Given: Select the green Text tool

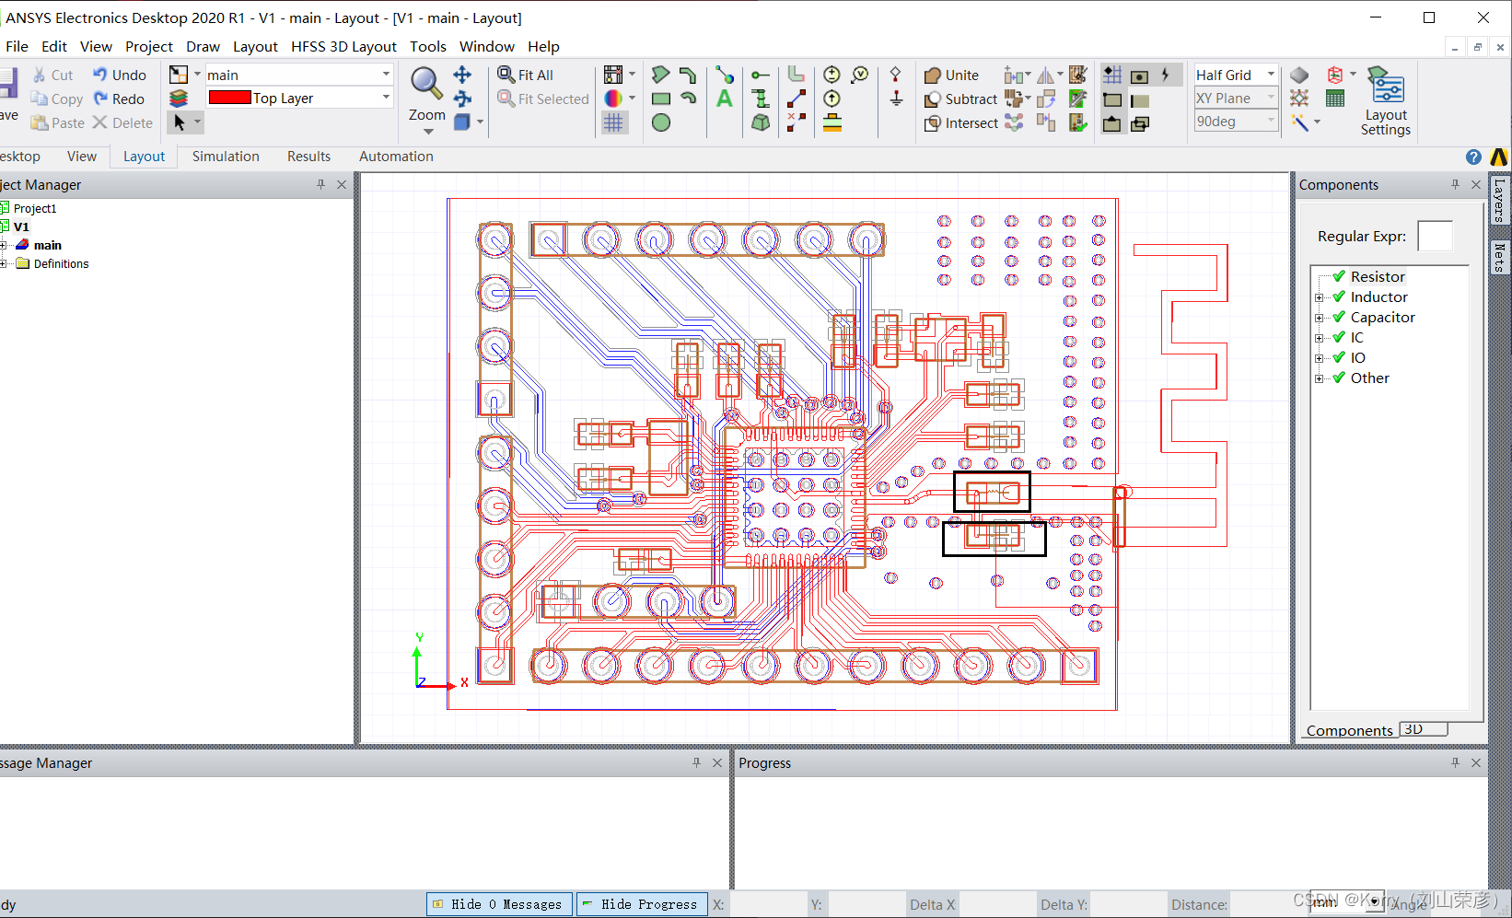Looking at the screenshot, I should tap(725, 99).
